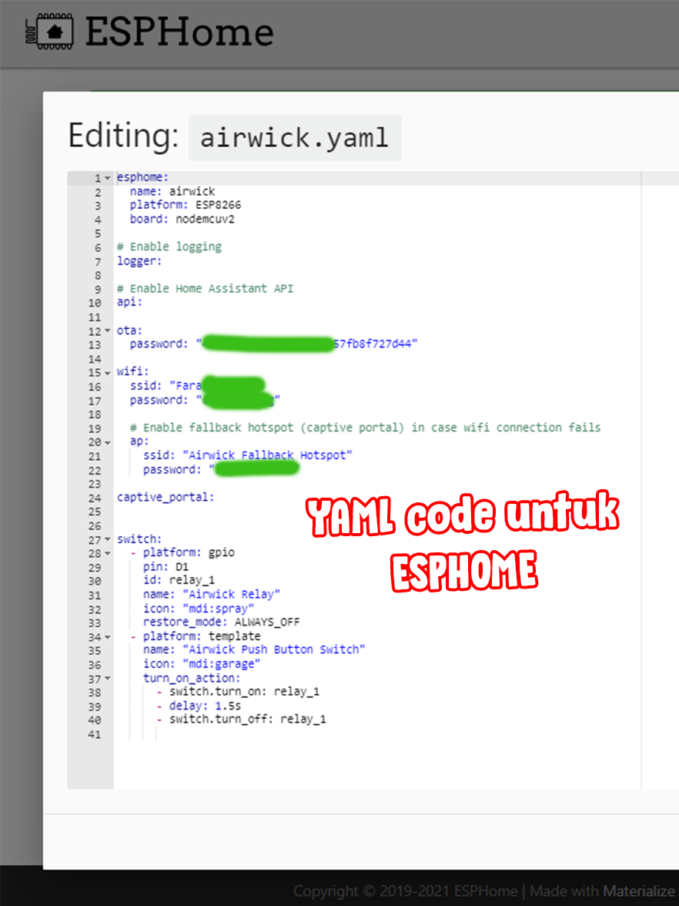Collapse the ota block fold arrow at line 12
Screen dimensions: 679x906
108,331
